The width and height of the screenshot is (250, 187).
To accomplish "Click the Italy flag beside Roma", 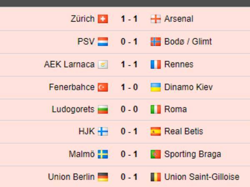I will coord(155,109).
